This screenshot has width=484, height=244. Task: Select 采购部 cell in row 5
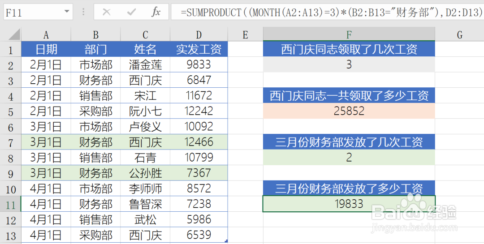96,111
